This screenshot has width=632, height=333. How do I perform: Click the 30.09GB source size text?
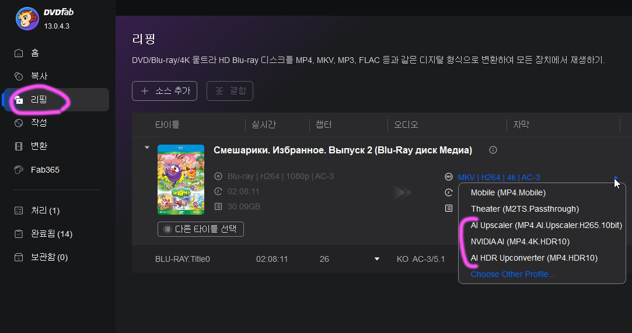(x=244, y=206)
